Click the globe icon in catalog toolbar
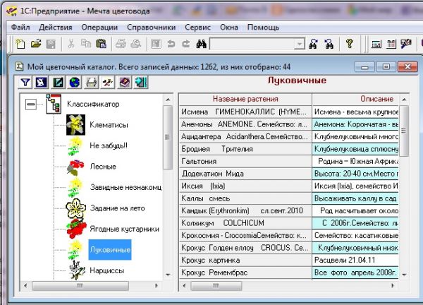This screenshot has width=423, height=305. tap(75, 82)
